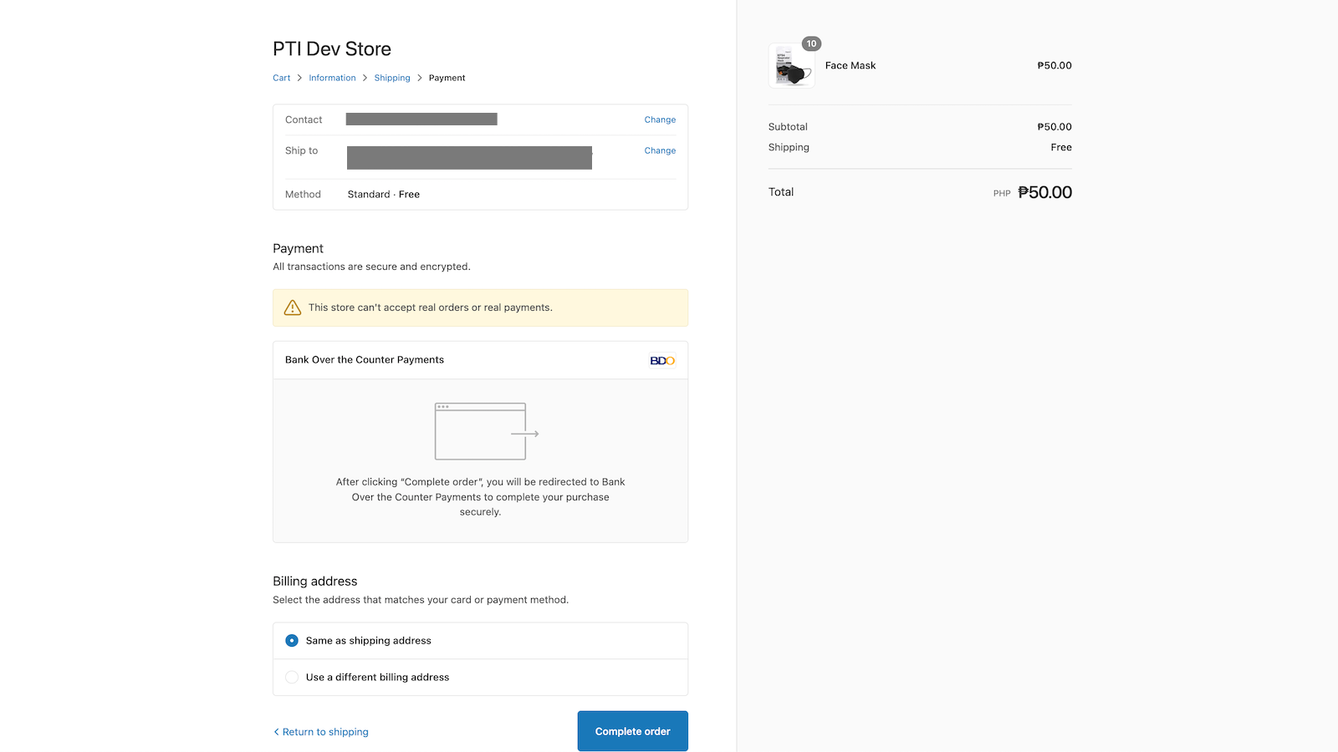Click the total amount ₱50.00
This screenshot has height=752, width=1338.
(1044, 192)
